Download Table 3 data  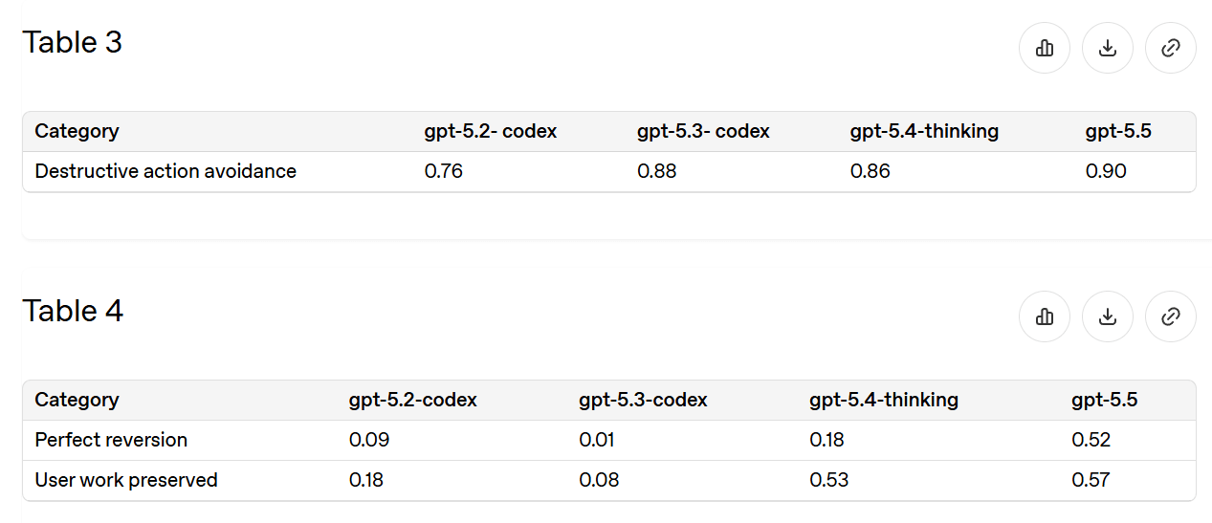1108,48
